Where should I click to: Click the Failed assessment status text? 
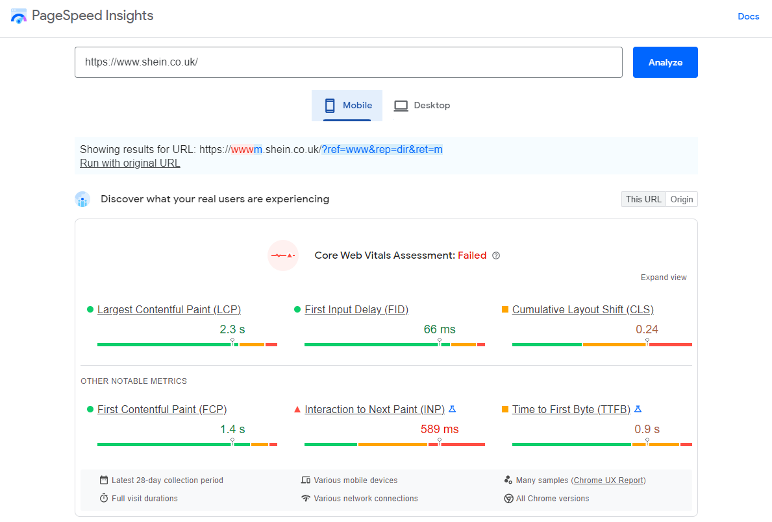(x=472, y=255)
